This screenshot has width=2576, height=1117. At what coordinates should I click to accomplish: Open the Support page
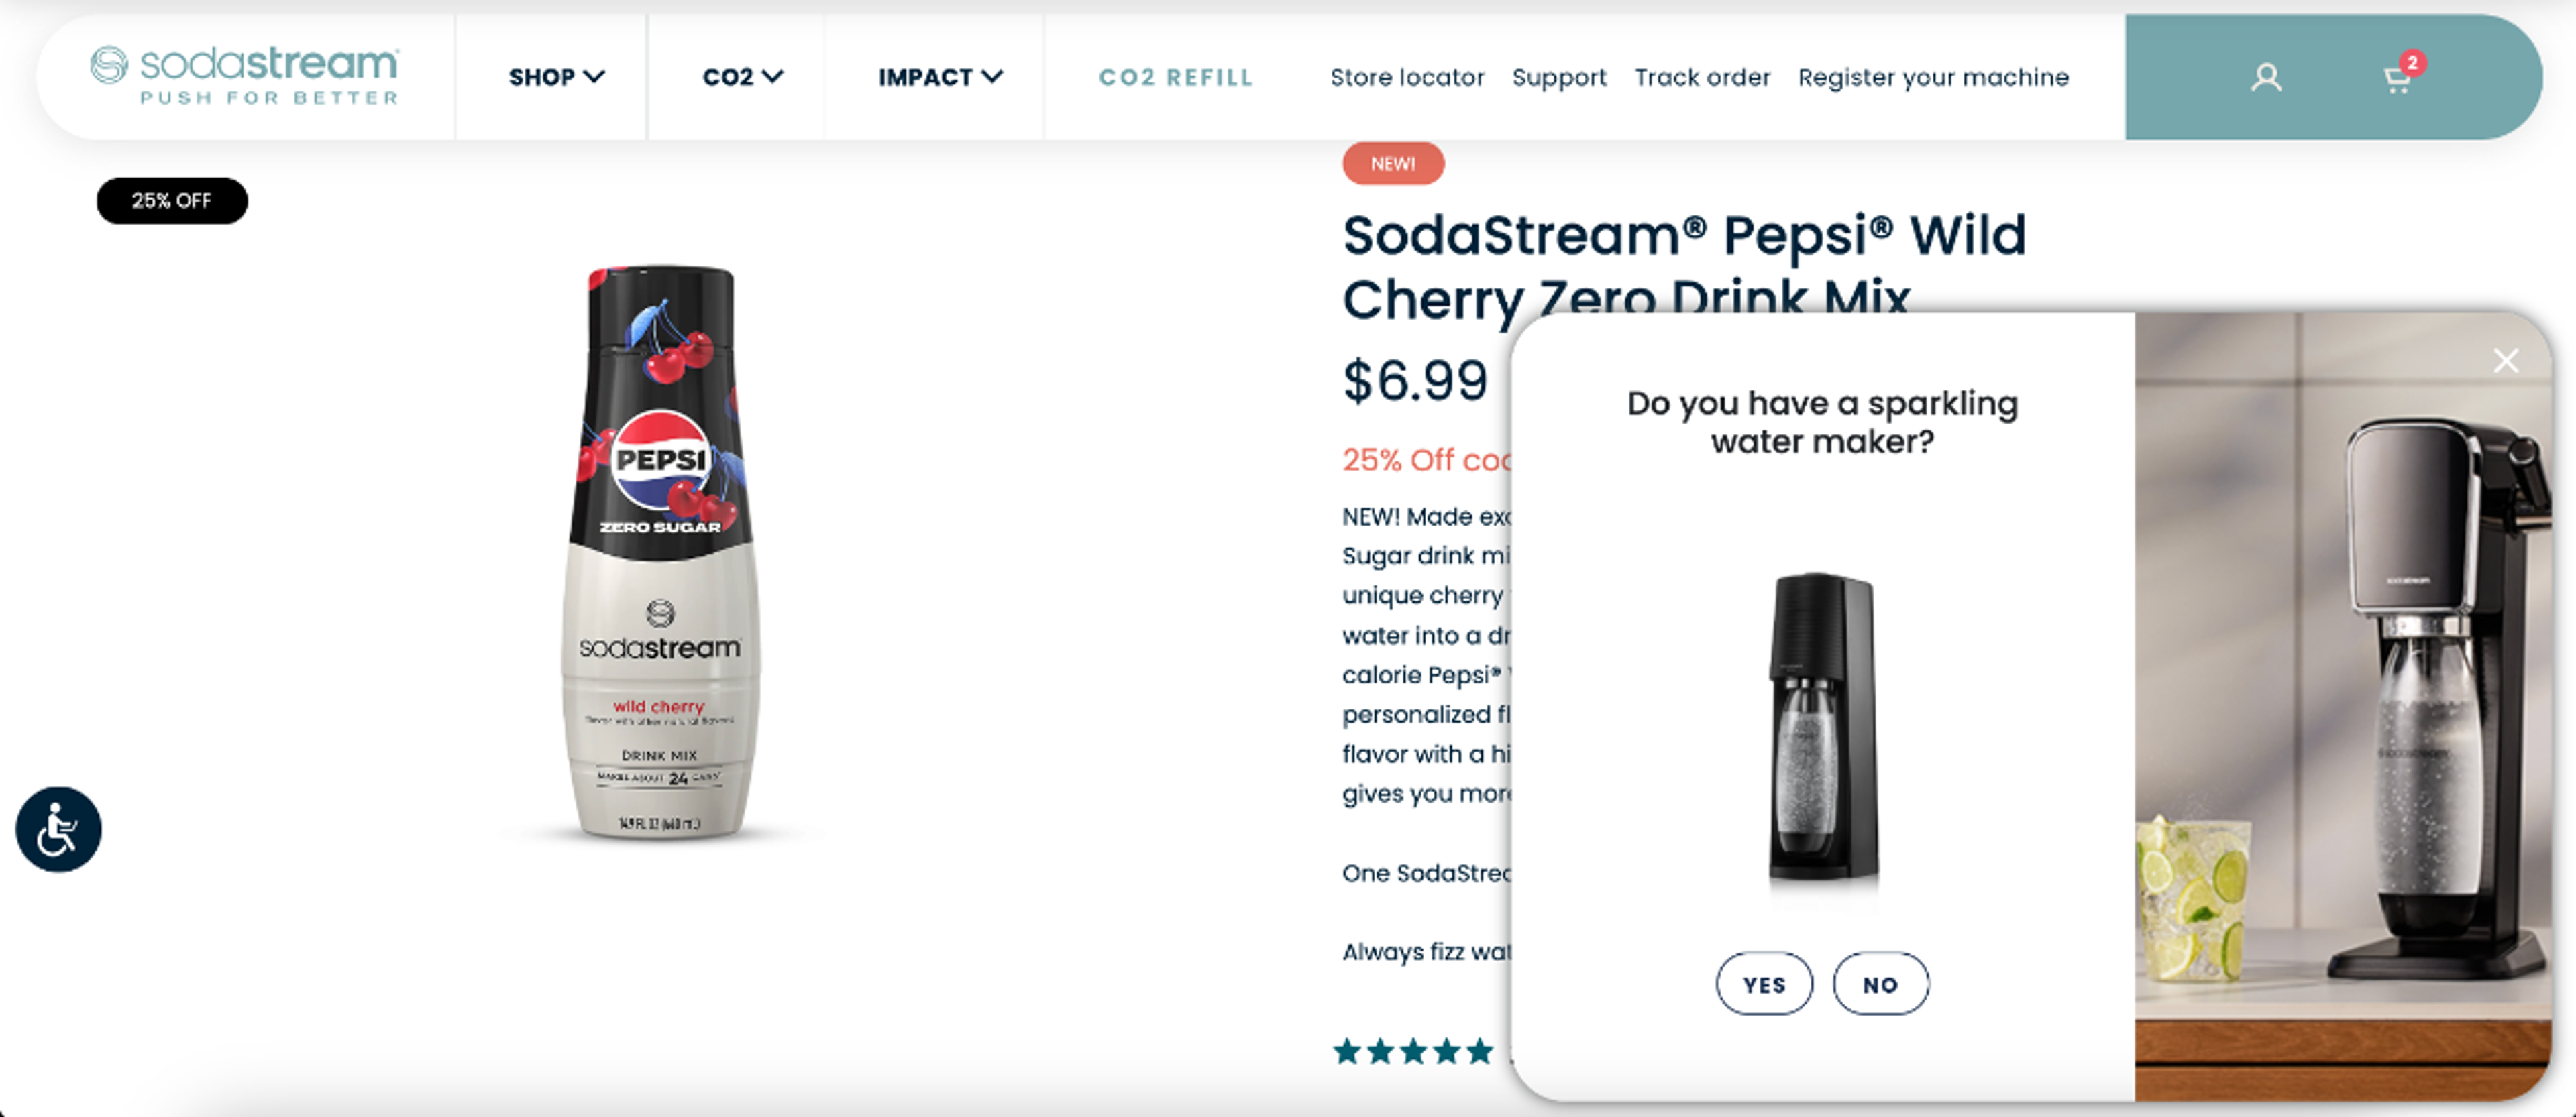[1559, 77]
